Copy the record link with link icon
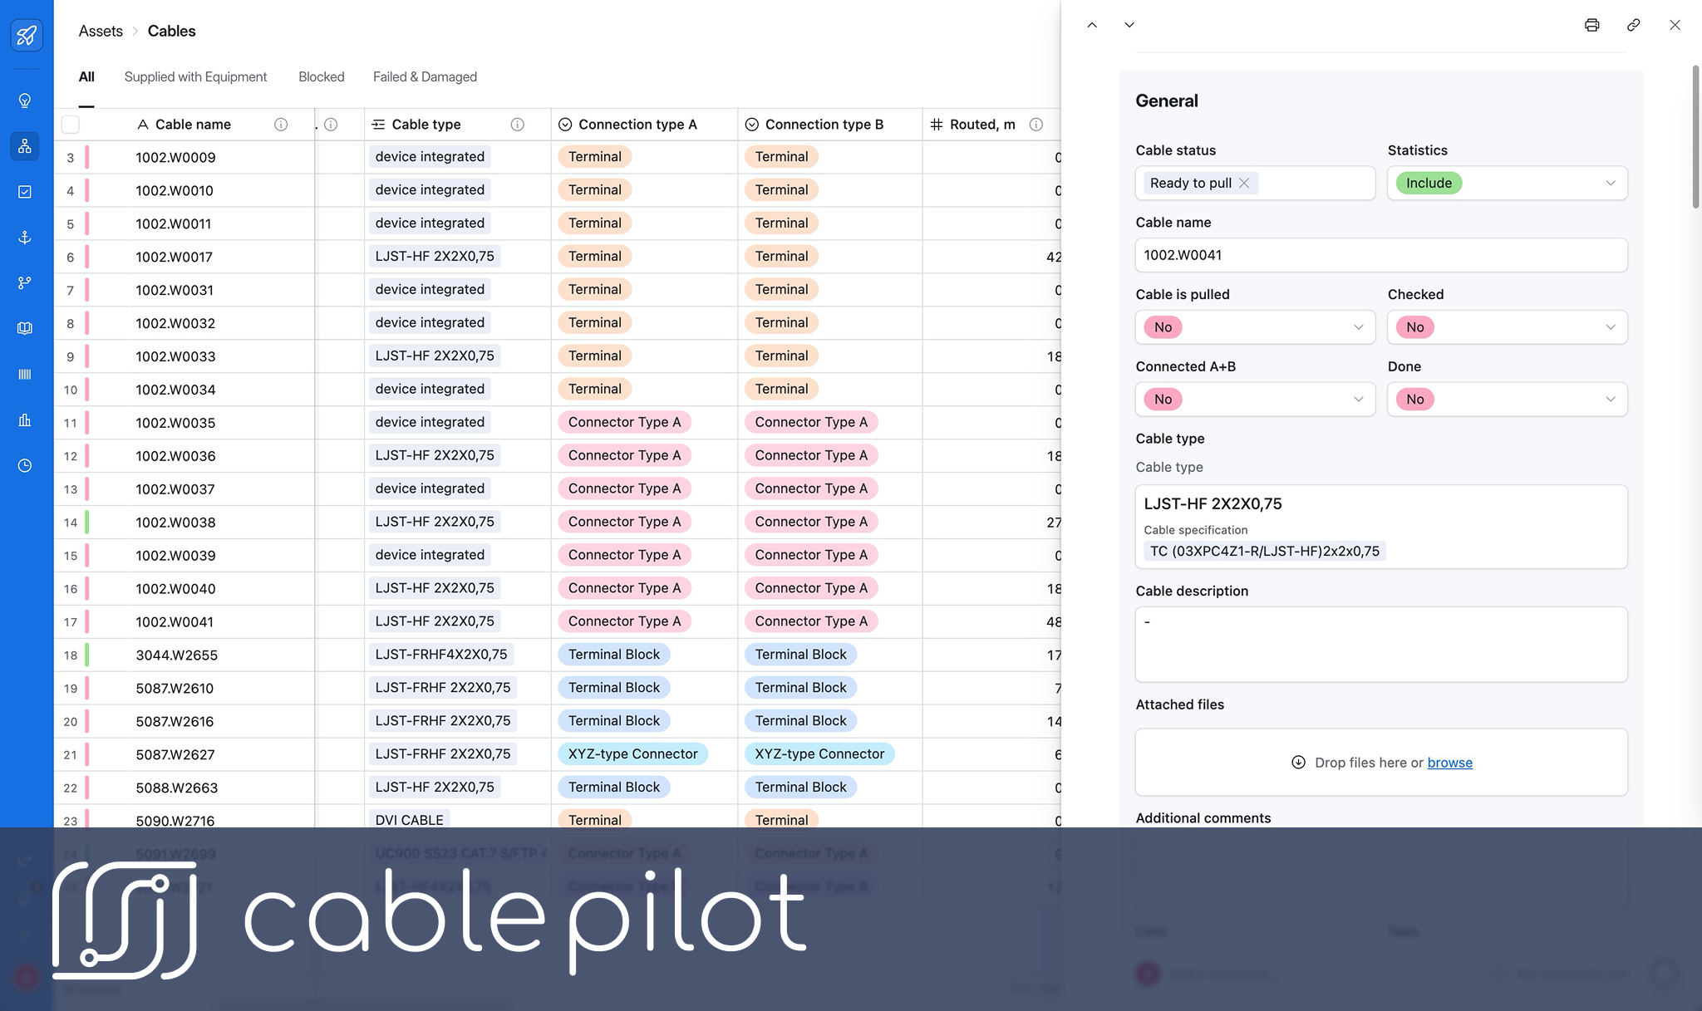The height and width of the screenshot is (1011, 1702). [x=1633, y=25]
